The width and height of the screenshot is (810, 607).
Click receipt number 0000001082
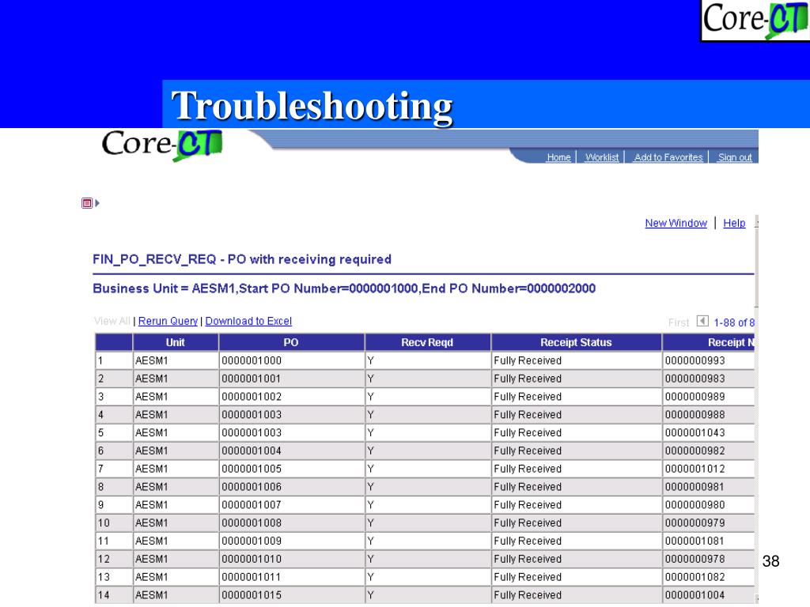[x=695, y=577]
